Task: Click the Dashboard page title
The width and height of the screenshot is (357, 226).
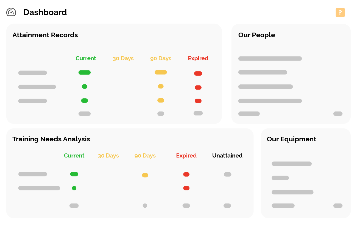Action: pos(45,12)
